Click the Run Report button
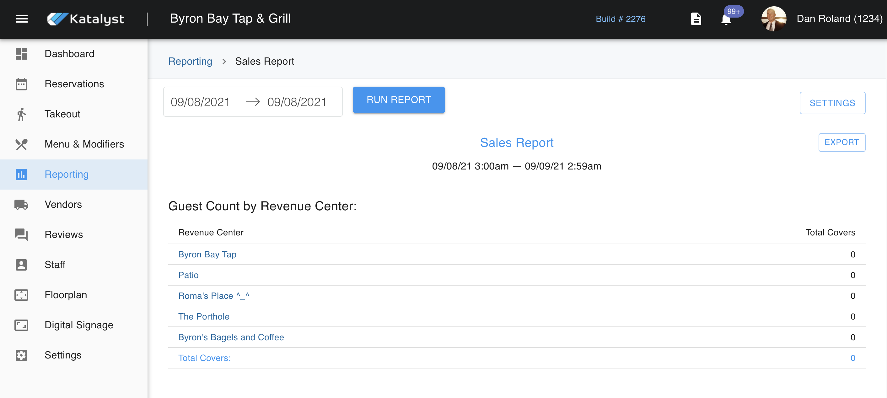Viewport: 887px width, 398px height. click(398, 100)
